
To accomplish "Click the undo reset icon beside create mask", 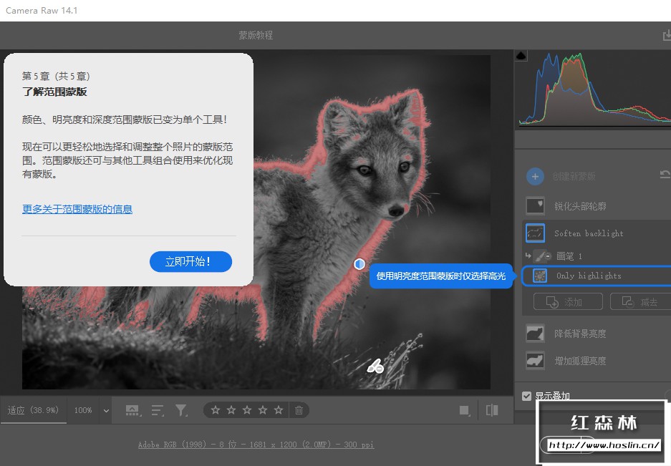I will [665, 175].
